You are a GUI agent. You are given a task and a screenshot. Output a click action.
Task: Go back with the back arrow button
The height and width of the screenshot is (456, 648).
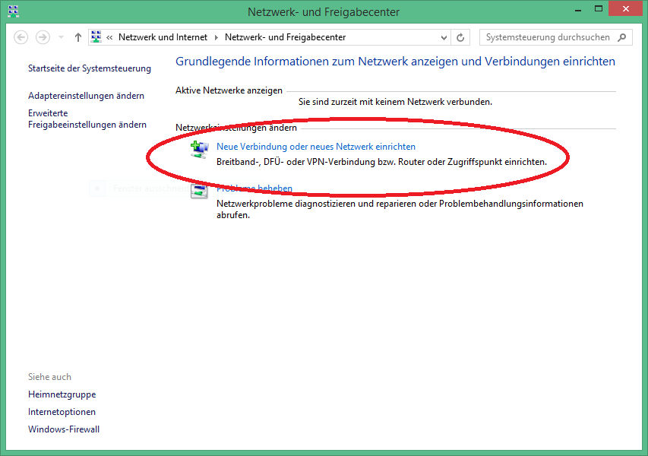(x=21, y=38)
